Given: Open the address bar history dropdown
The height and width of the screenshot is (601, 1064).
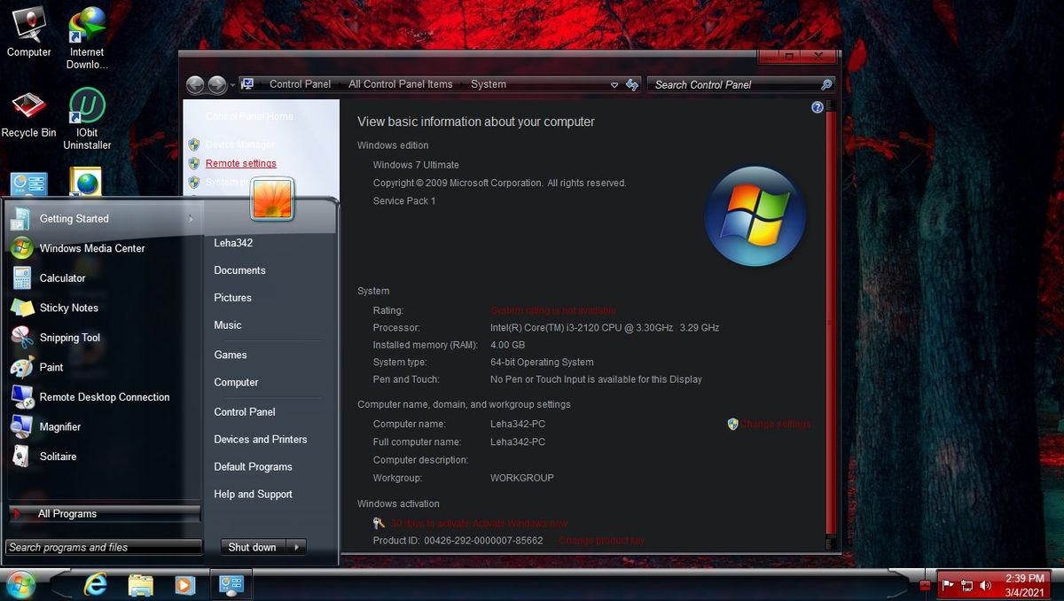Looking at the screenshot, I should [x=614, y=85].
